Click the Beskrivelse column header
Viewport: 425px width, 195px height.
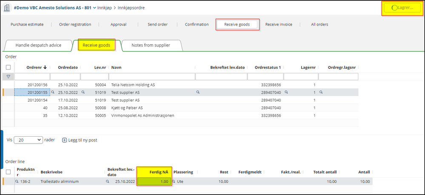51,172
